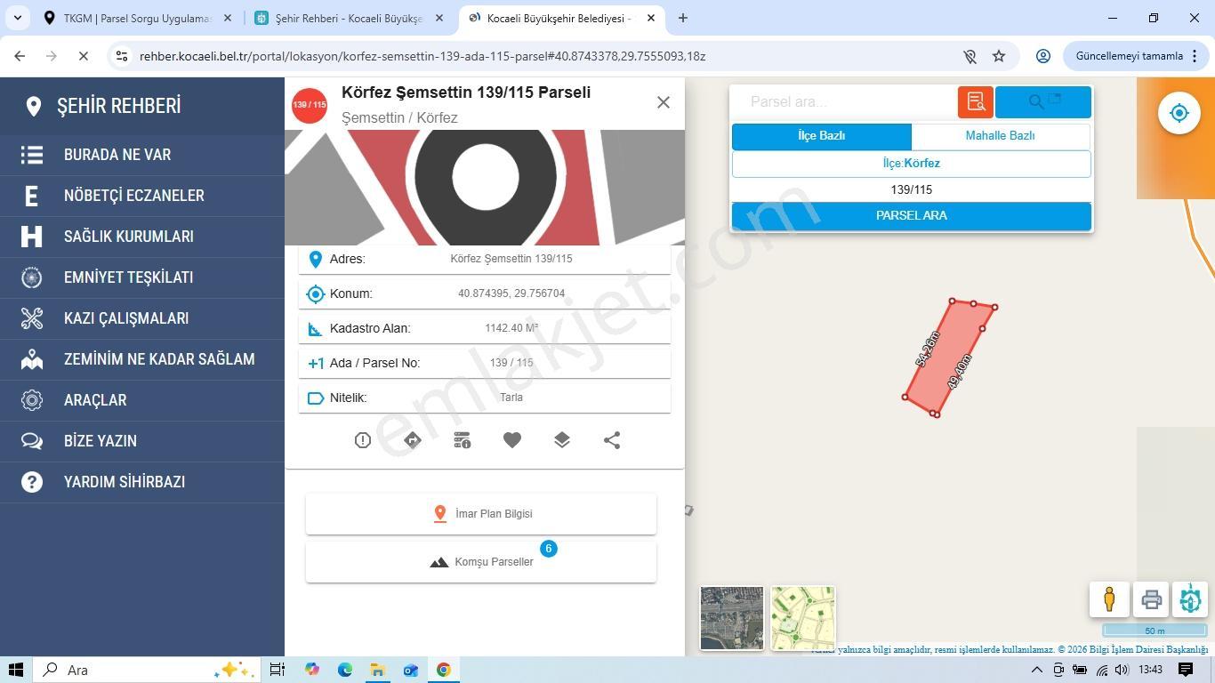This screenshot has width=1215, height=683.
Task: Add parcel to favorites with heart icon
Action: click(x=512, y=440)
